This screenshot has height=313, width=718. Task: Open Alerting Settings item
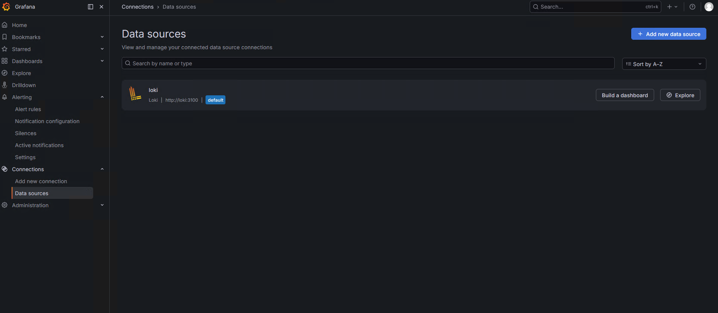25,157
